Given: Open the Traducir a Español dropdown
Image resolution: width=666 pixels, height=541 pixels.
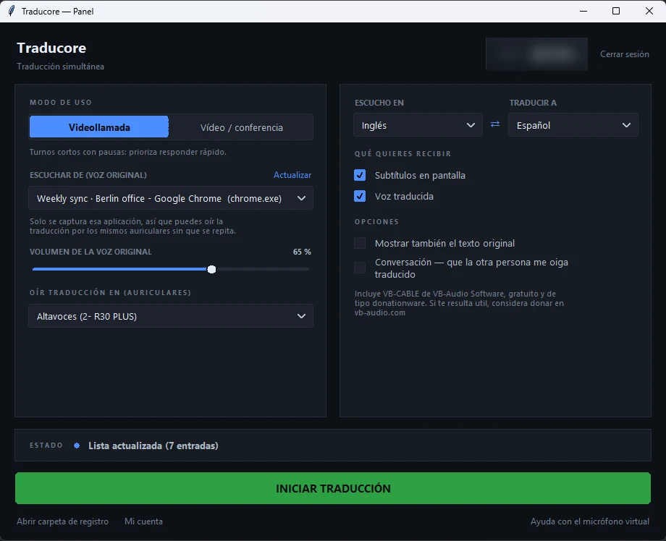Looking at the screenshot, I should point(573,125).
